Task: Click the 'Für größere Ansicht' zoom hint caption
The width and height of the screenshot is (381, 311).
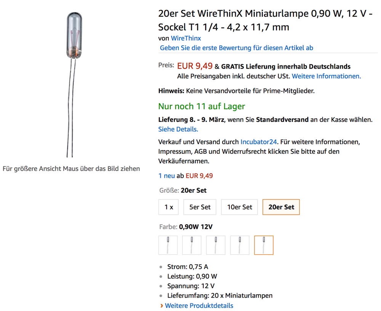Action: 71,169
